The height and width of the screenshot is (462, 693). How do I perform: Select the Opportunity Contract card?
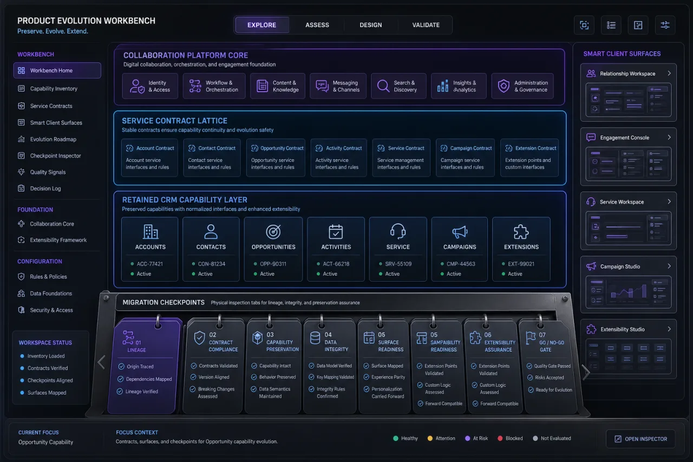(x=276, y=158)
